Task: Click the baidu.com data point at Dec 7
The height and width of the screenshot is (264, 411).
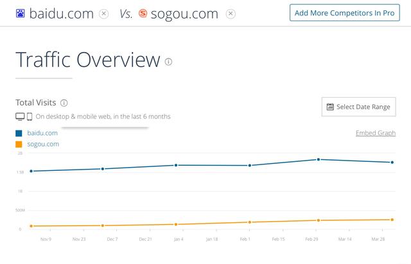Action: pyautogui.click(x=103, y=169)
